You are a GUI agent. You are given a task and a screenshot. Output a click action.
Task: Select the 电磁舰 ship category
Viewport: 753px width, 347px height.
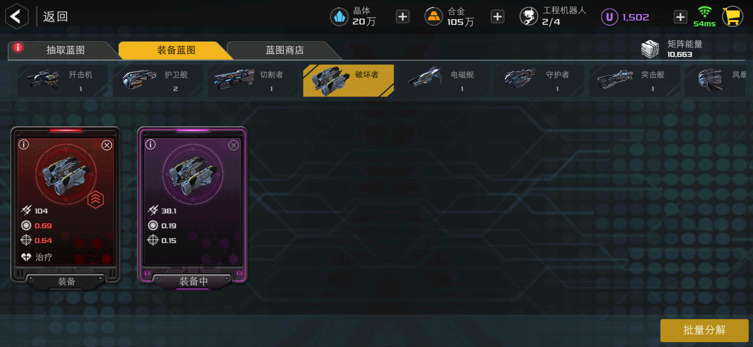(x=444, y=81)
